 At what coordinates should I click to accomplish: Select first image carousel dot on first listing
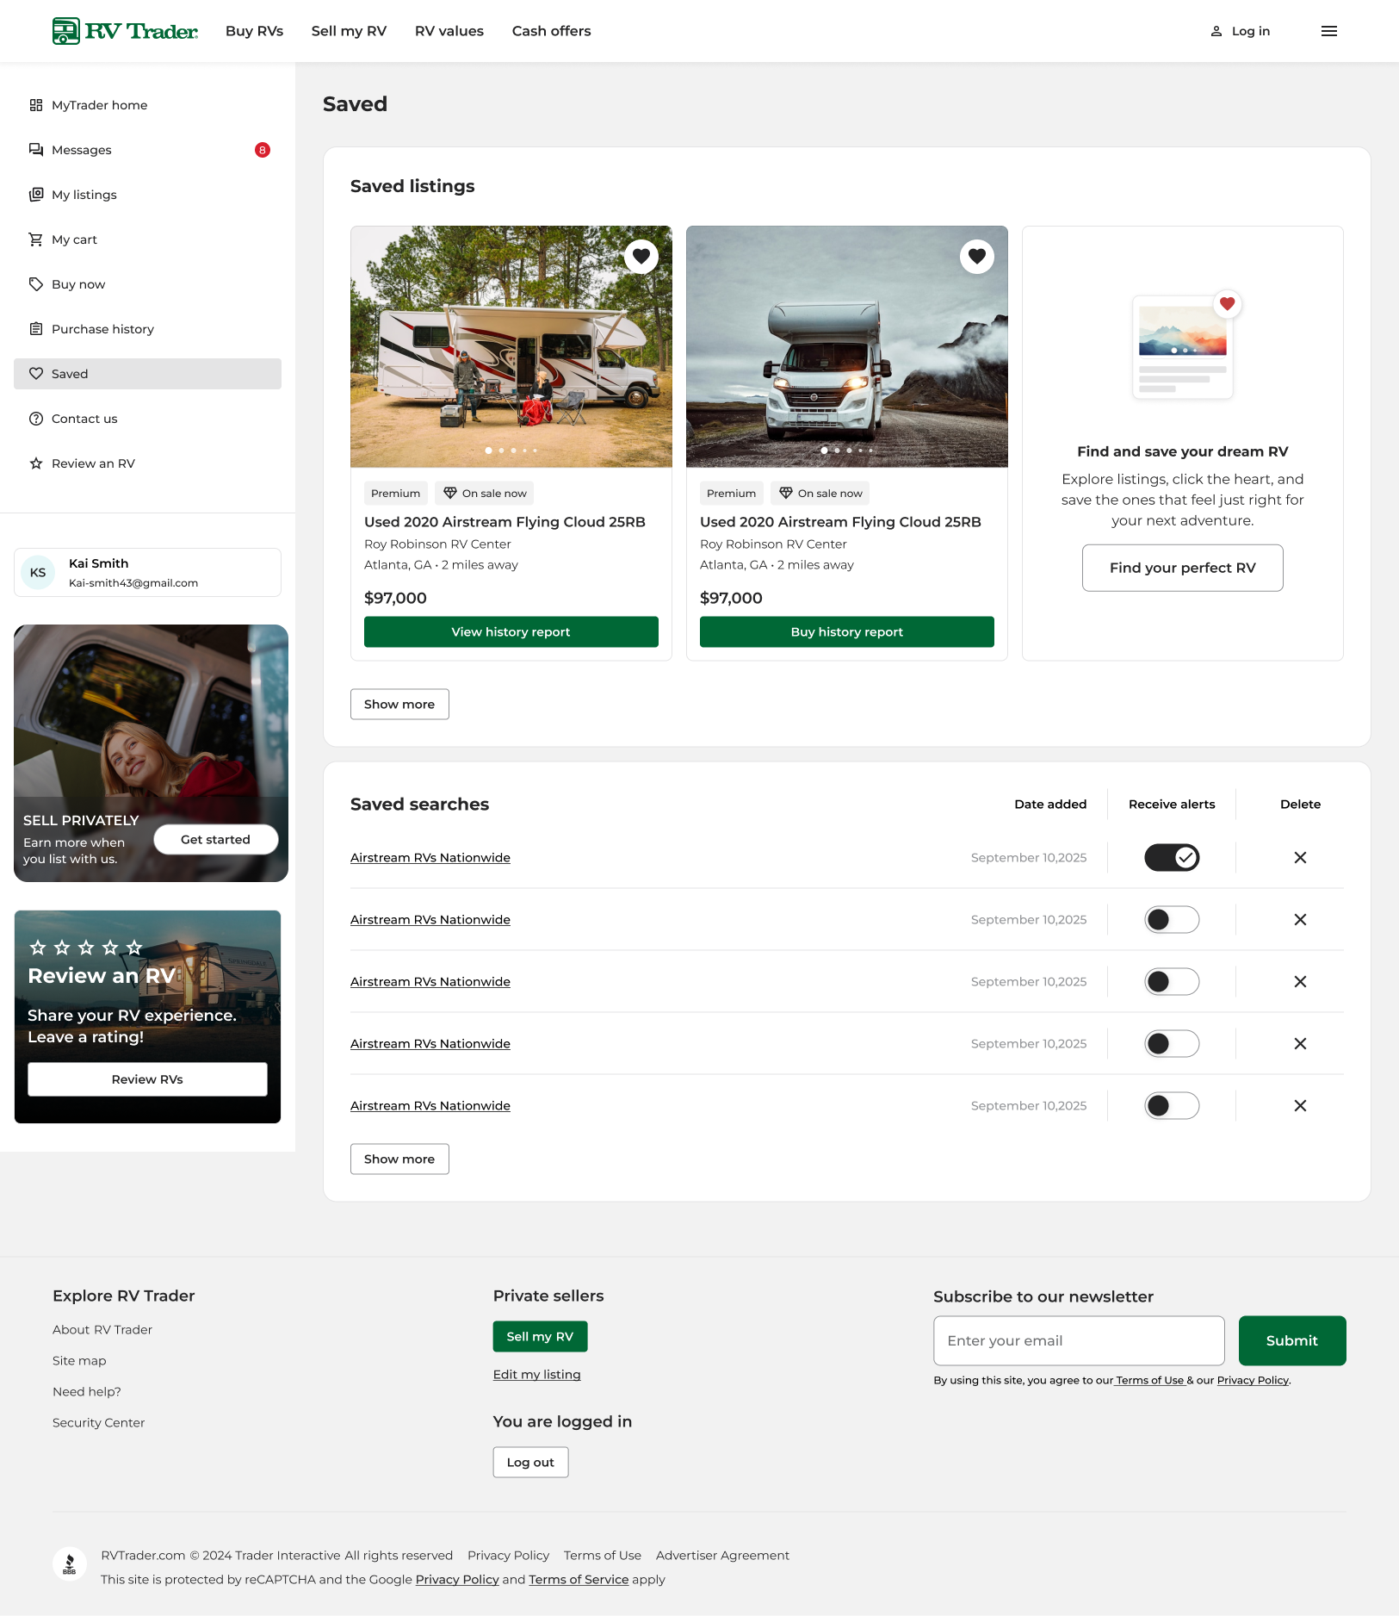pos(489,451)
